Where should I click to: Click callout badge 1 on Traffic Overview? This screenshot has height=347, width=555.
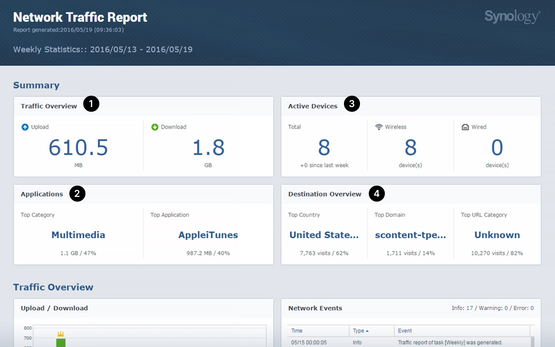(x=91, y=104)
